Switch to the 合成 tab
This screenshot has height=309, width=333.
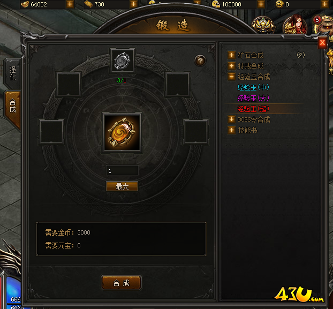(12, 106)
